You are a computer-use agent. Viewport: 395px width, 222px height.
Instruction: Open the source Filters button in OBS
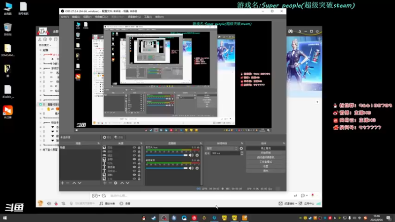118,138
